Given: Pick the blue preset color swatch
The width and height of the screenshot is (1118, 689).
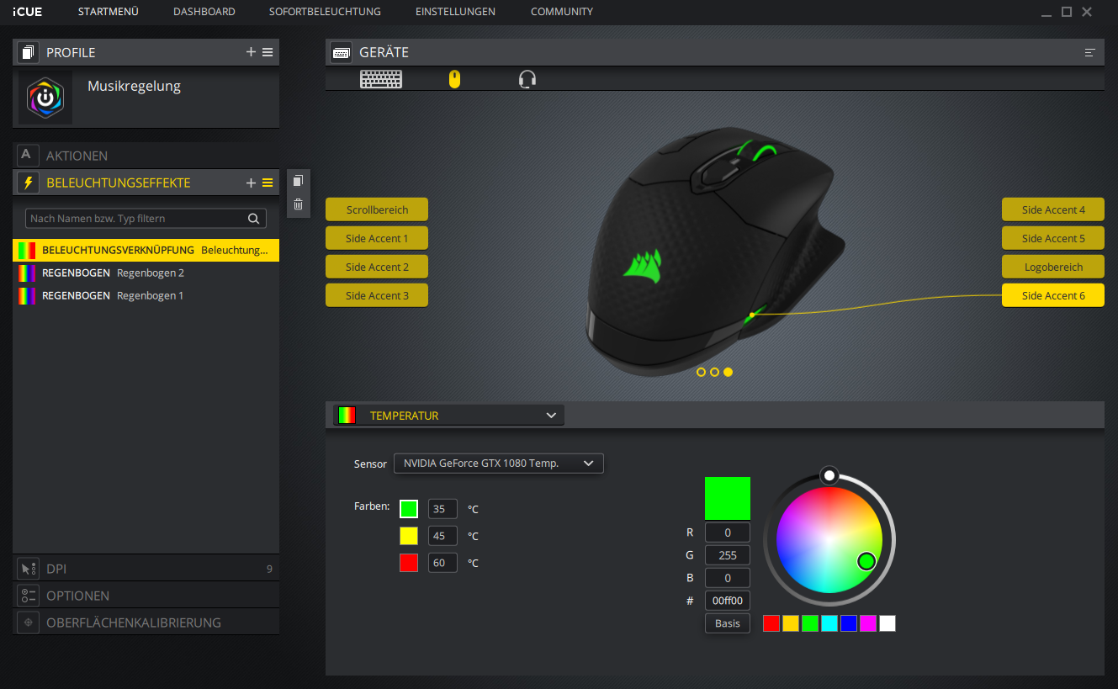Looking at the screenshot, I should [x=849, y=623].
